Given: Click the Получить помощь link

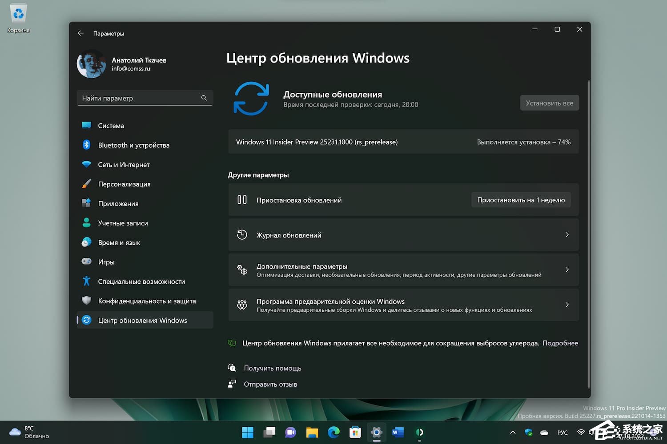Looking at the screenshot, I should tap(272, 368).
